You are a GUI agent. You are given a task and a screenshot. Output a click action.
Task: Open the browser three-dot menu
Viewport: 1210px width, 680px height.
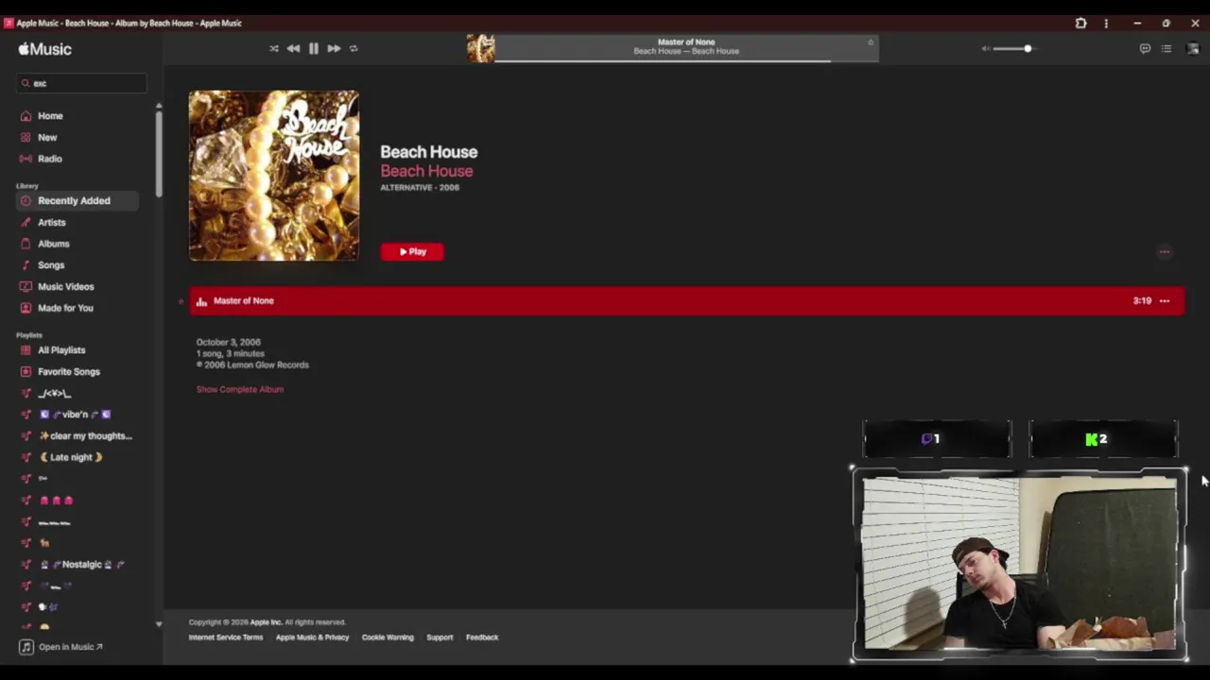click(1106, 23)
